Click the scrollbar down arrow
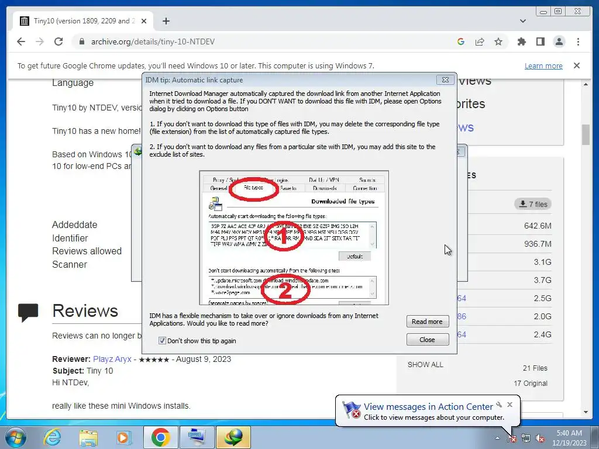This screenshot has width=599, height=449. [x=586, y=412]
